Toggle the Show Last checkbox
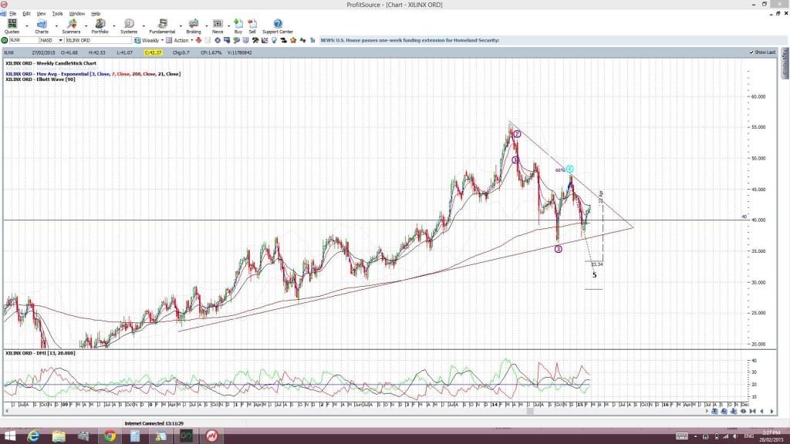 tap(751, 52)
